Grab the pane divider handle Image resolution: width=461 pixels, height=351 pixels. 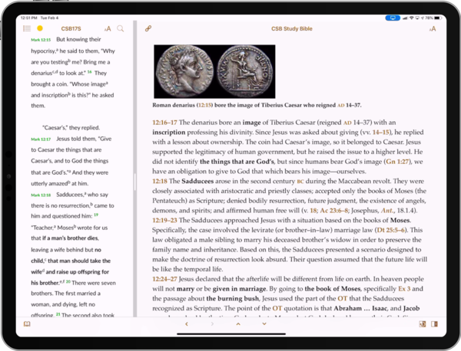tap(135, 182)
